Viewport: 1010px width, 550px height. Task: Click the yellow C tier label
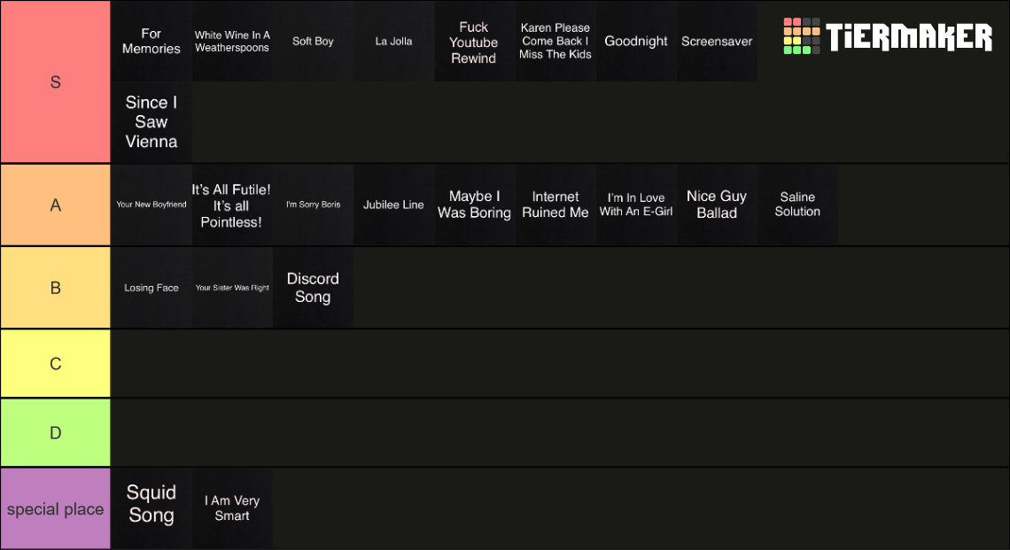(56, 363)
